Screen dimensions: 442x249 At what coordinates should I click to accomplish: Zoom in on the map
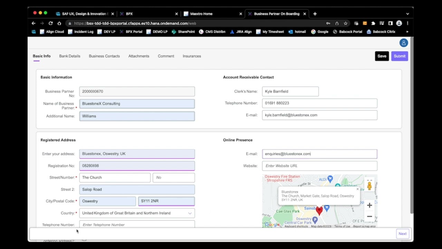(x=369, y=205)
